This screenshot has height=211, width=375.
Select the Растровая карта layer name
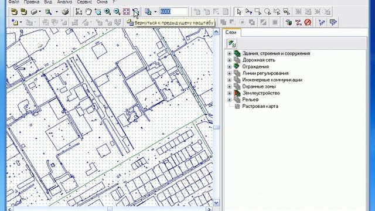pyautogui.click(x=260, y=107)
